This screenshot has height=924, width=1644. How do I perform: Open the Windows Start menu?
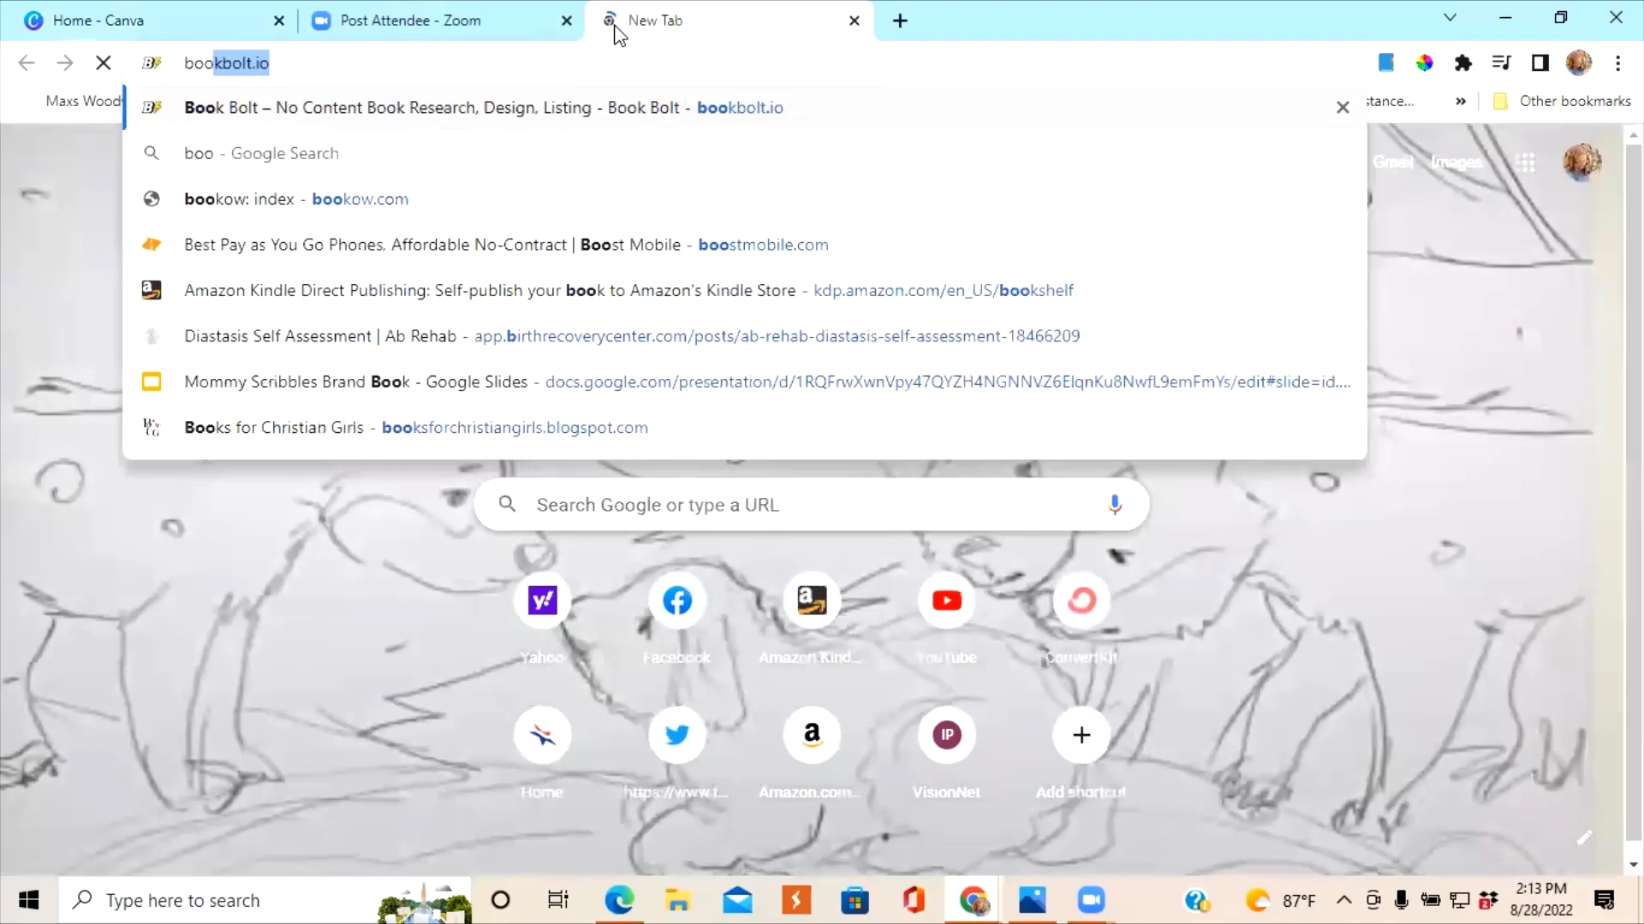(x=28, y=900)
